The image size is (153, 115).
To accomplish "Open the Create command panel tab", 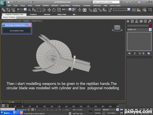I will click(128, 21).
